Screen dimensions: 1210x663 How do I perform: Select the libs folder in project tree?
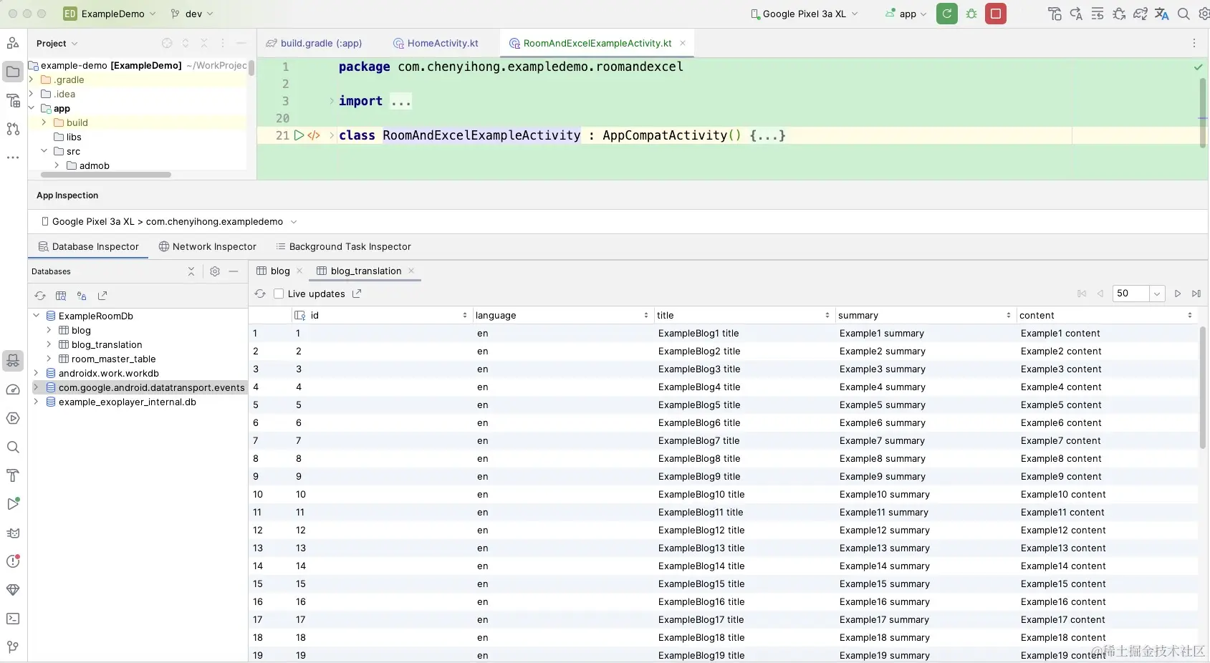(74, 137)
